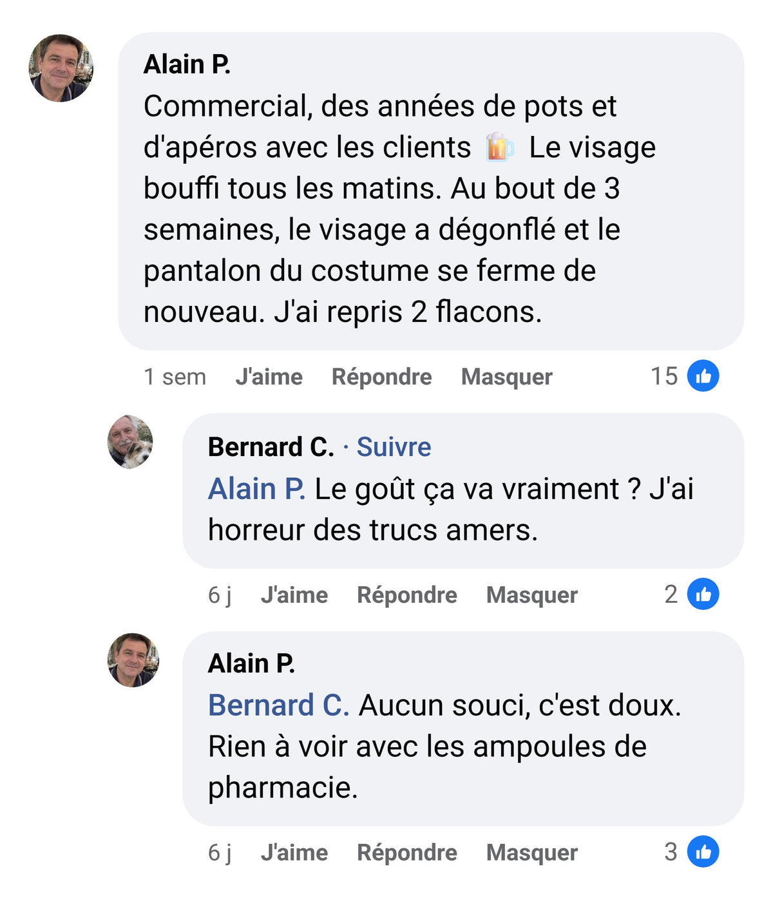Screen dimensions: 773x914
Task: Click the thumbs-up icon on Bernard's comment
Action: 703,595
